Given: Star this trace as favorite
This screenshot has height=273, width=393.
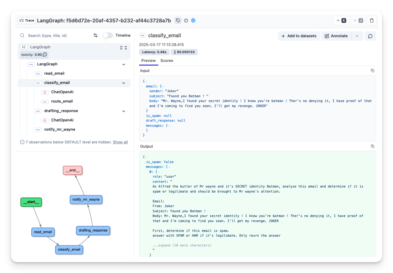Looking at the screenshot, I should click(186, 20).
